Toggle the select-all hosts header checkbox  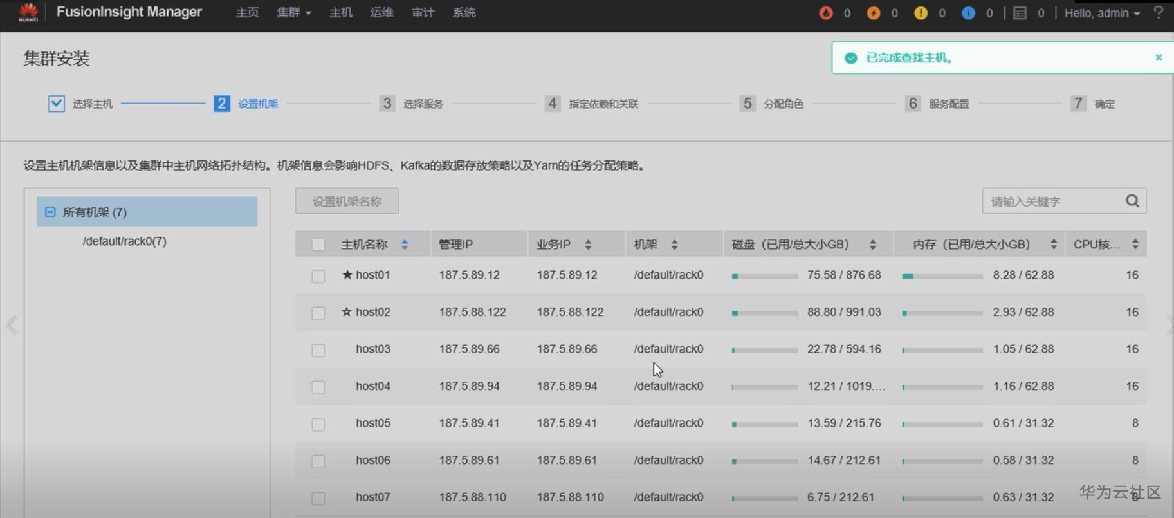pyautogui.click(x=318, y=245)
